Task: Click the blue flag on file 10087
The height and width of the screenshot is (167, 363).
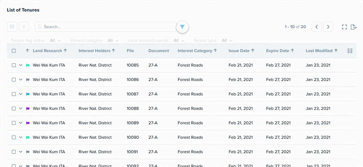Action: [28, 94]
